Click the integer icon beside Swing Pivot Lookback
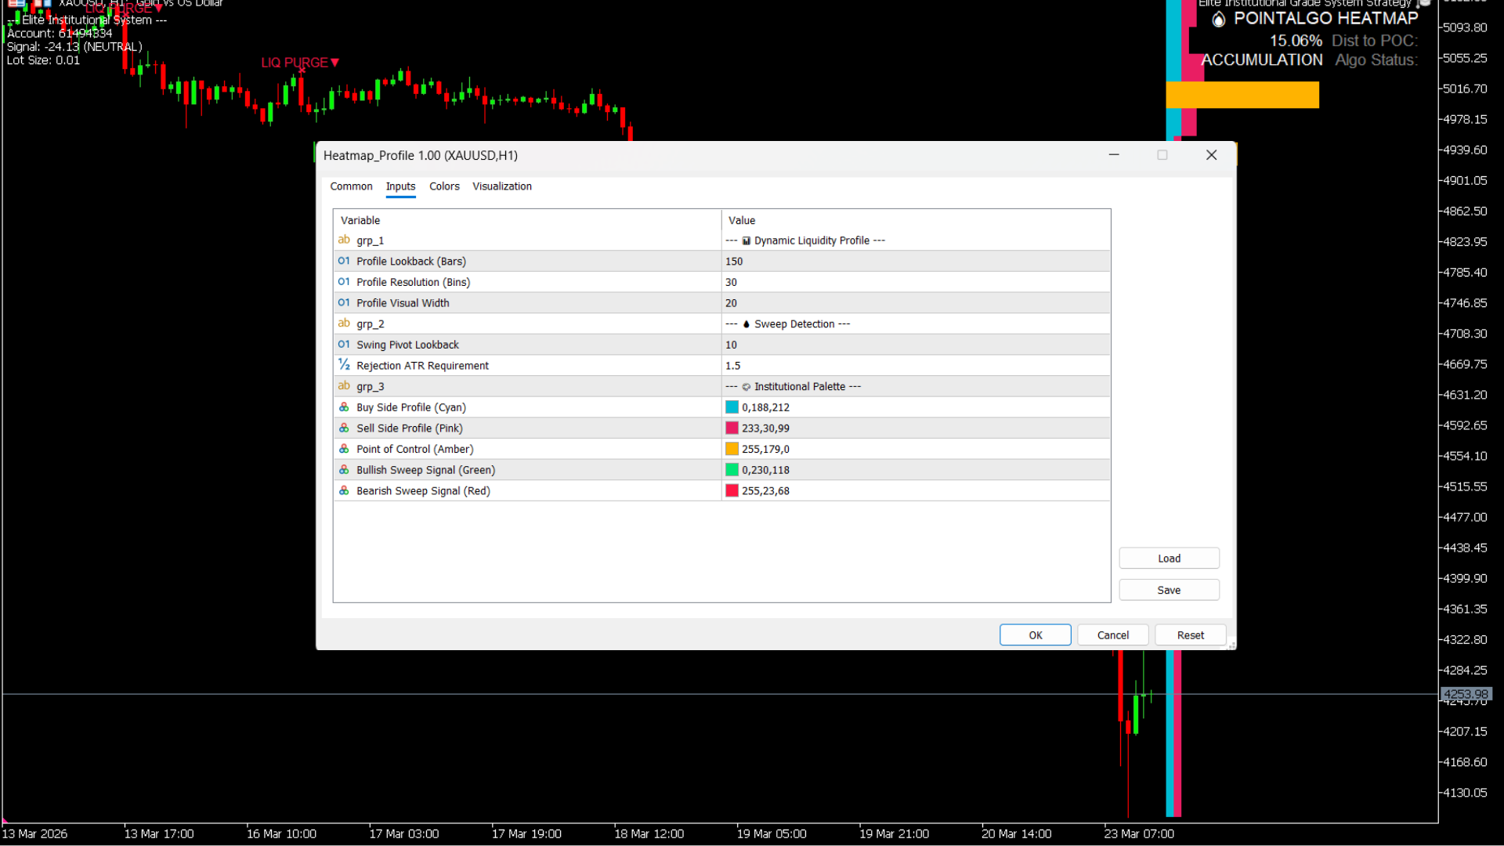The height and width of the screenshot is (846, 1504). (344, 345)
